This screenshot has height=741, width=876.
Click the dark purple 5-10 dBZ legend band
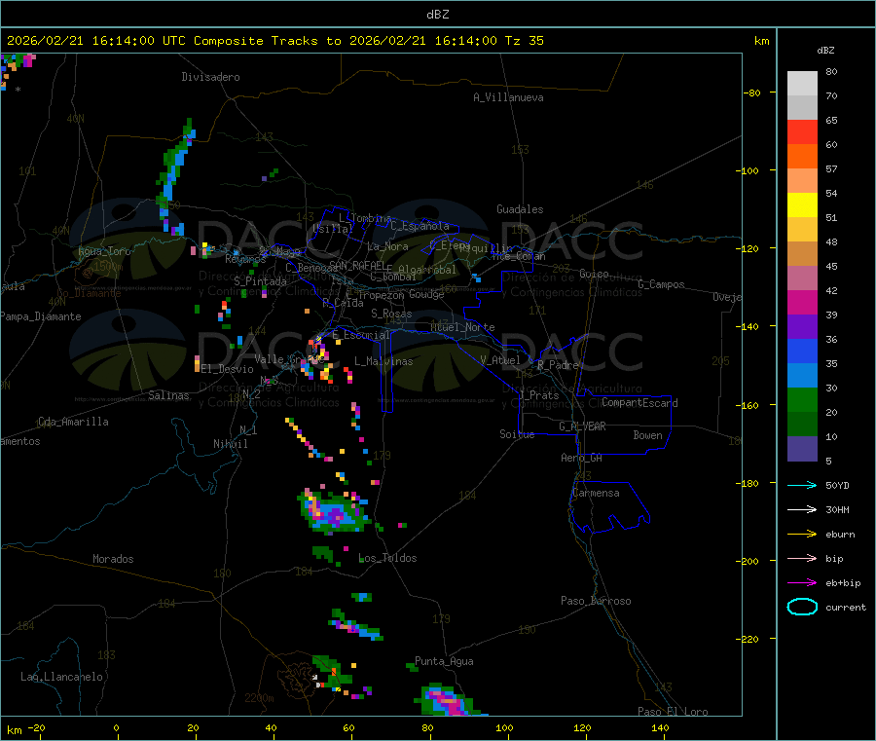tap(802, 449)
